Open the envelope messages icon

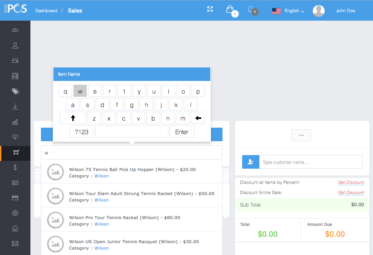click(15, 243)
